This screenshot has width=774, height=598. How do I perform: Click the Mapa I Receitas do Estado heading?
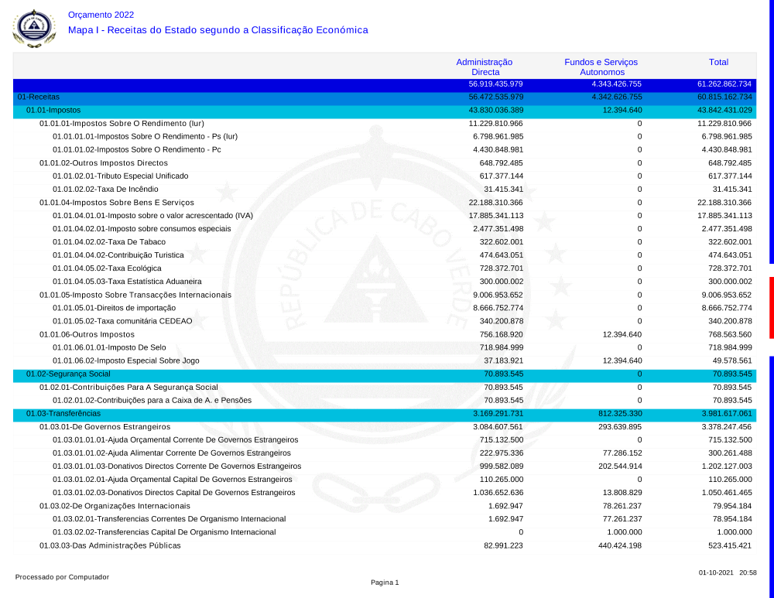tap(217, 30)
